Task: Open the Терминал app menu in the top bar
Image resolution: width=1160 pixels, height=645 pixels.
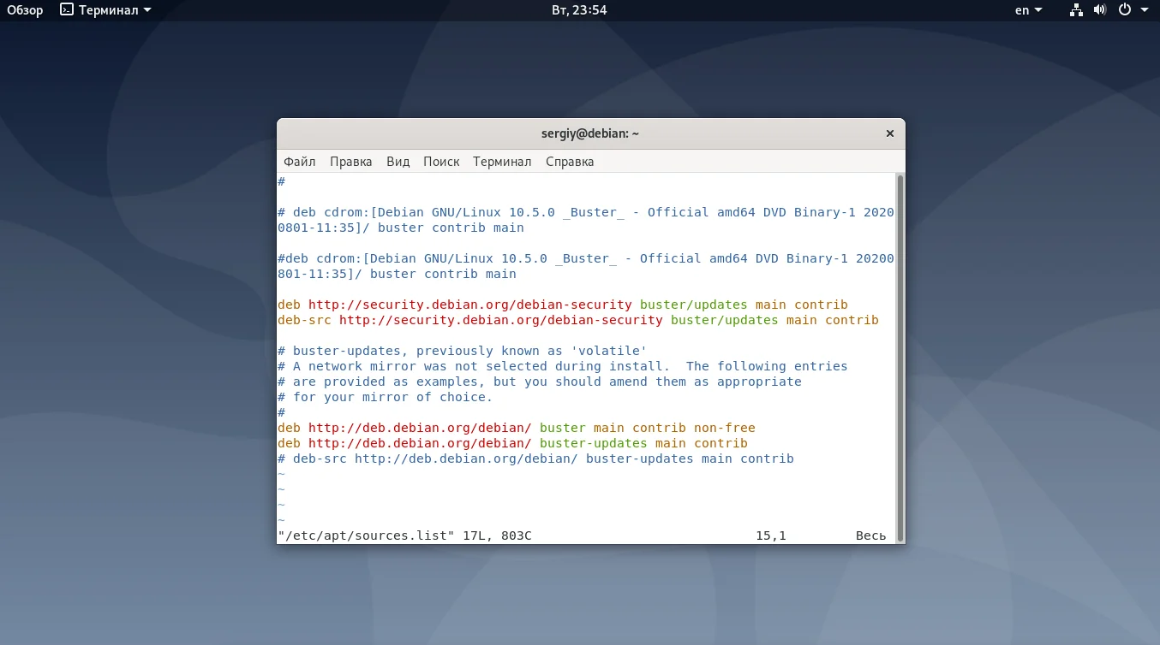Action: pyautogui.click(x=106, y=10)
